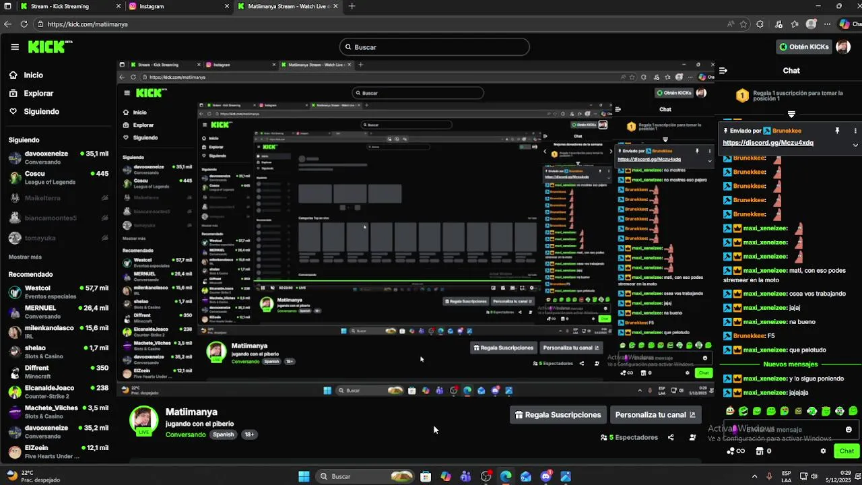Click the Windows Start button
This screenshot has height=485, width=862.
click(304, 476)
